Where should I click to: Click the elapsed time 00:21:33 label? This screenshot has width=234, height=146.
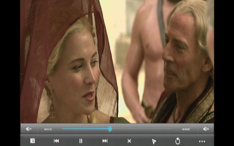point(48,129)
